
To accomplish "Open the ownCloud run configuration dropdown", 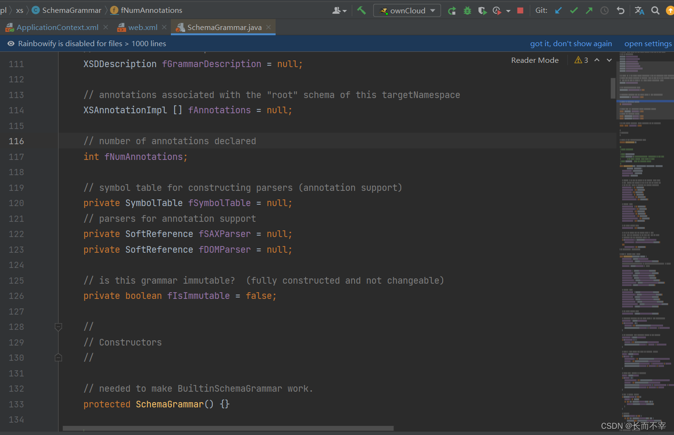I will pyautogui.click(x=407, y=10).
